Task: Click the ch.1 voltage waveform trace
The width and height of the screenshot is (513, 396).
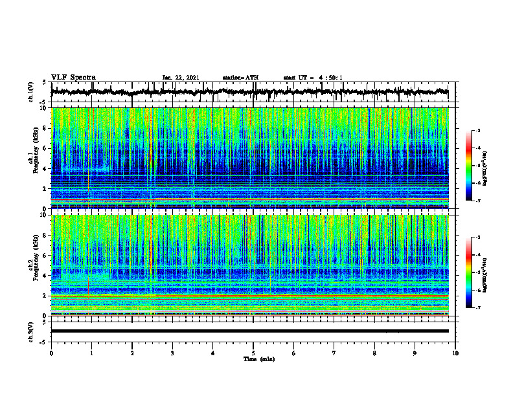Action: [249, 92]
